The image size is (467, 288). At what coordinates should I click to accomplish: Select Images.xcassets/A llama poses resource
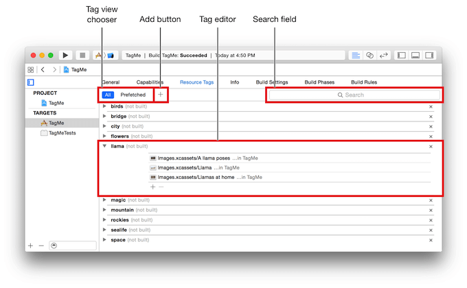tap(290, 158)
